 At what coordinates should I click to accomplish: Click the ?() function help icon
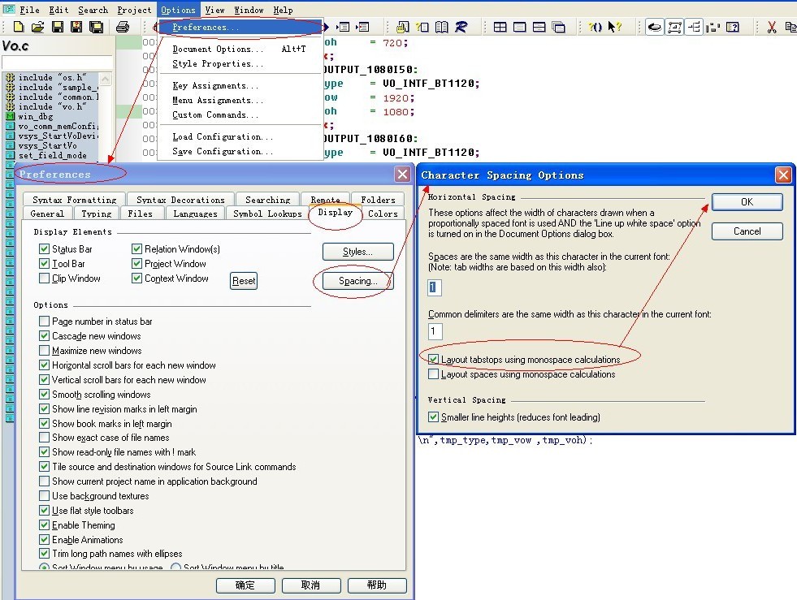[x=596, y=27]
